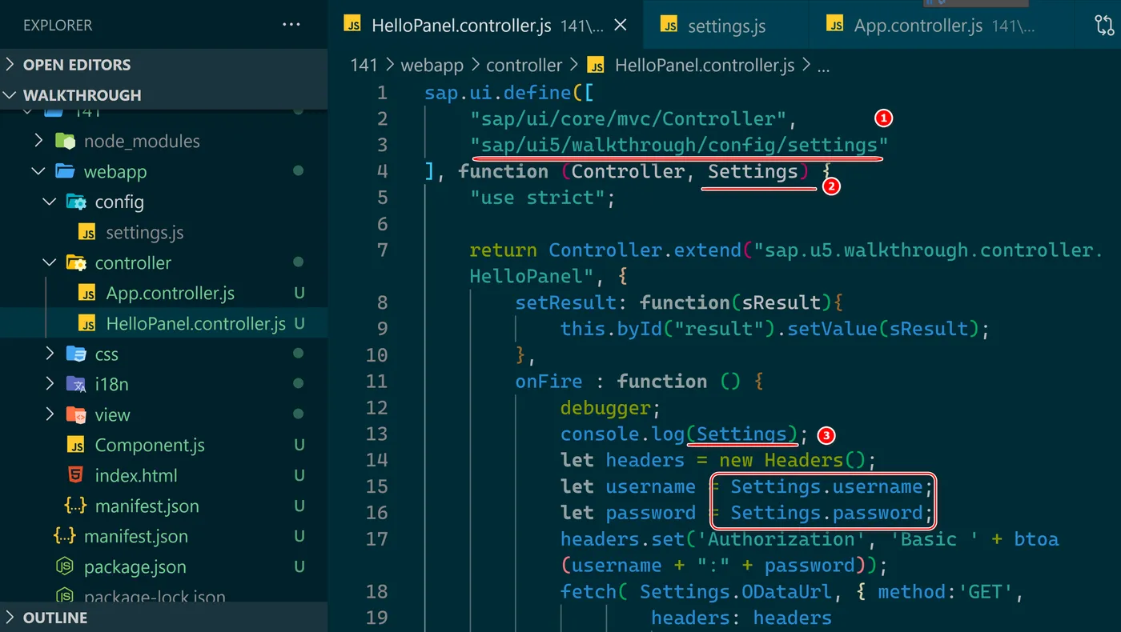Click JS icon in breadcrumb before HelloPanel.controller.js

click(x=597, y=65)
